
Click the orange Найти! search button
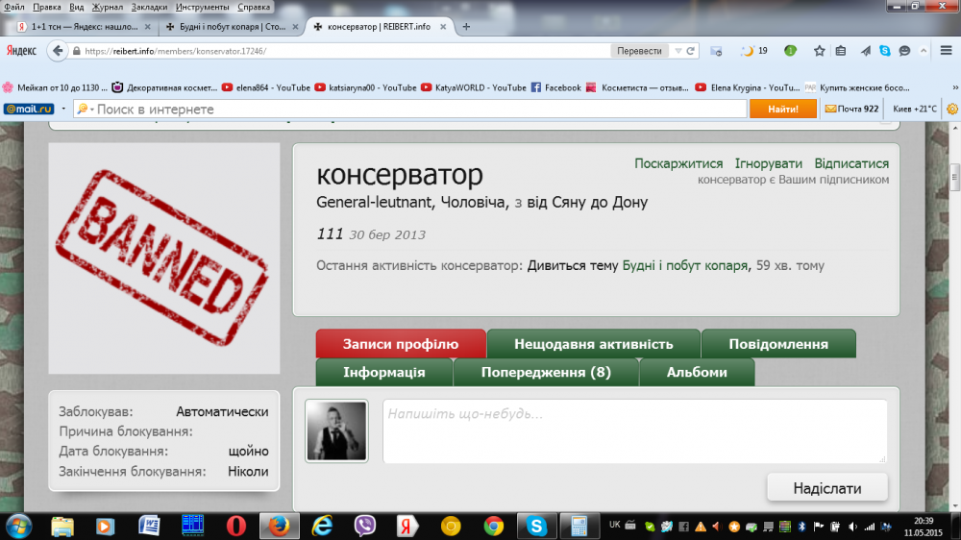click(x=782, y=110)
